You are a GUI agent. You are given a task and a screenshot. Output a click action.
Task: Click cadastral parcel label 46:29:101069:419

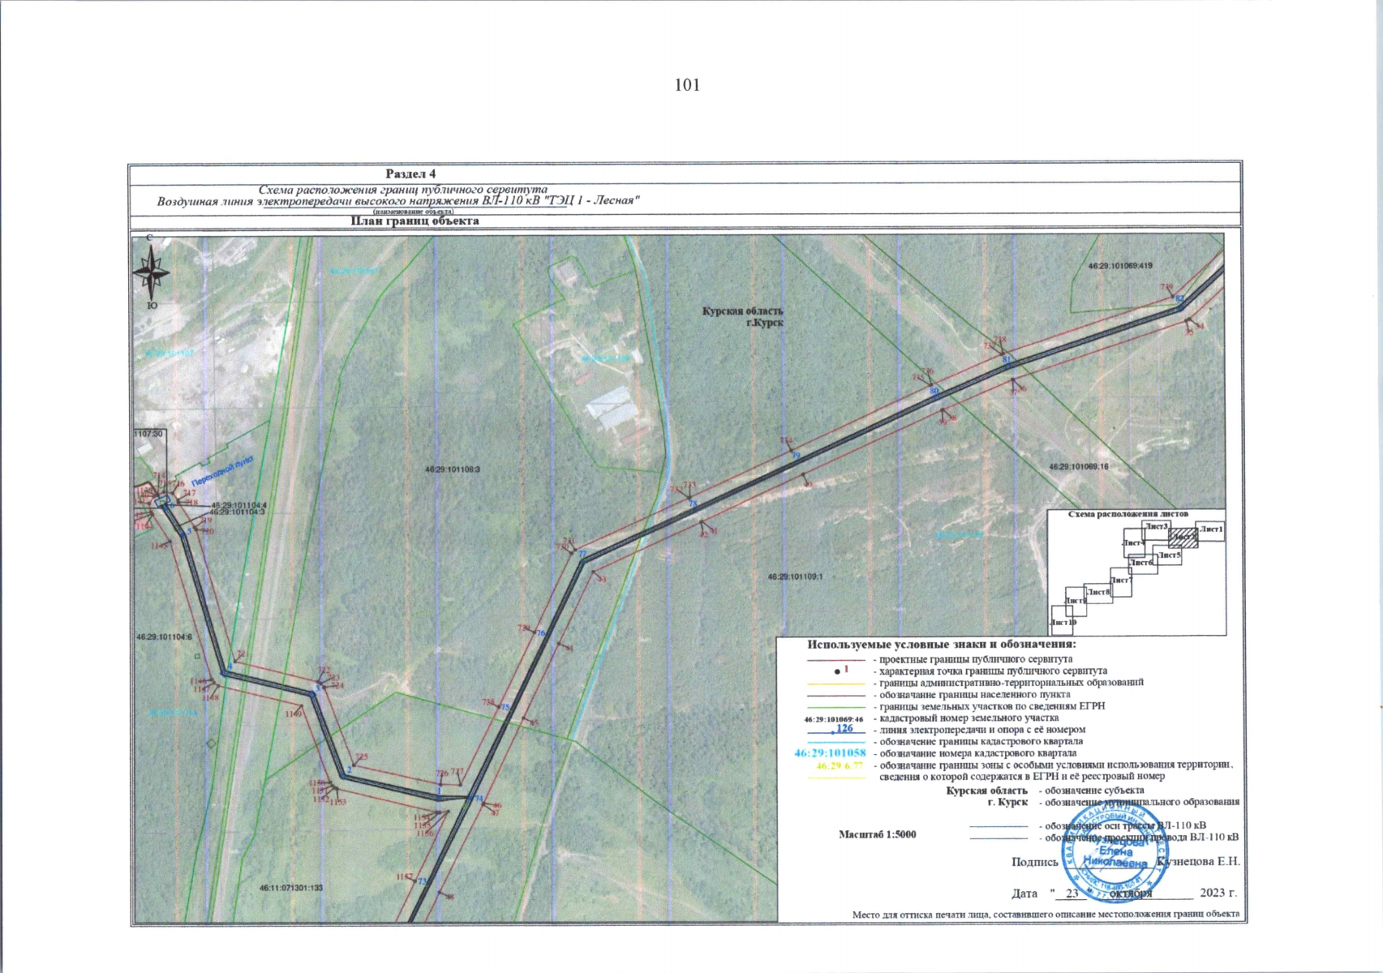tap(1119, 266)
